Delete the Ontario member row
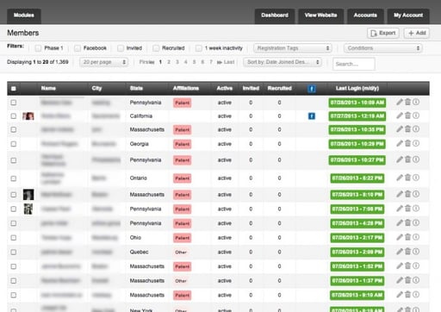 tap(407, 178)
